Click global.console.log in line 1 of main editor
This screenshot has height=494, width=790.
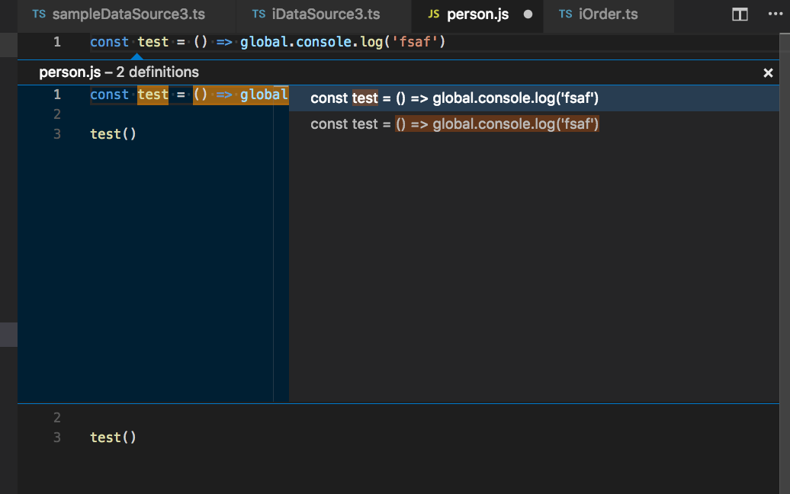click(311, 42)
